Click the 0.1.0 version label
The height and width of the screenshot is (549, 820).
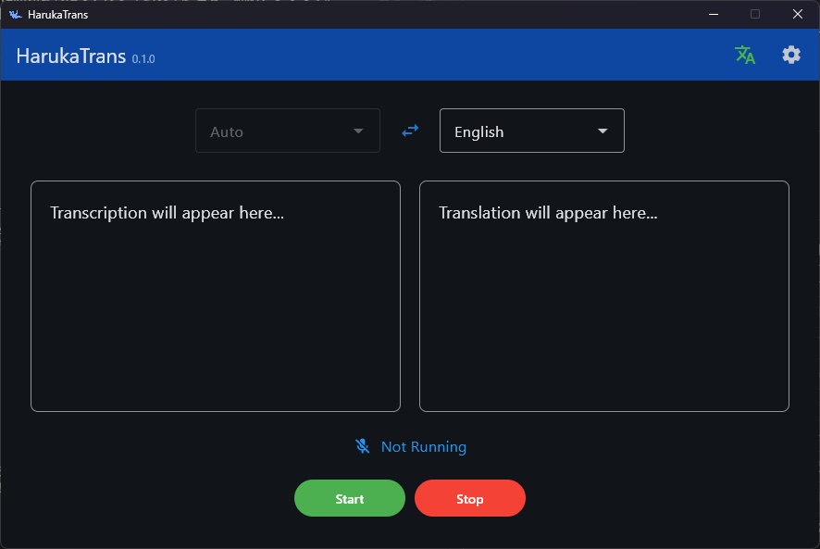tap(143, 59)
